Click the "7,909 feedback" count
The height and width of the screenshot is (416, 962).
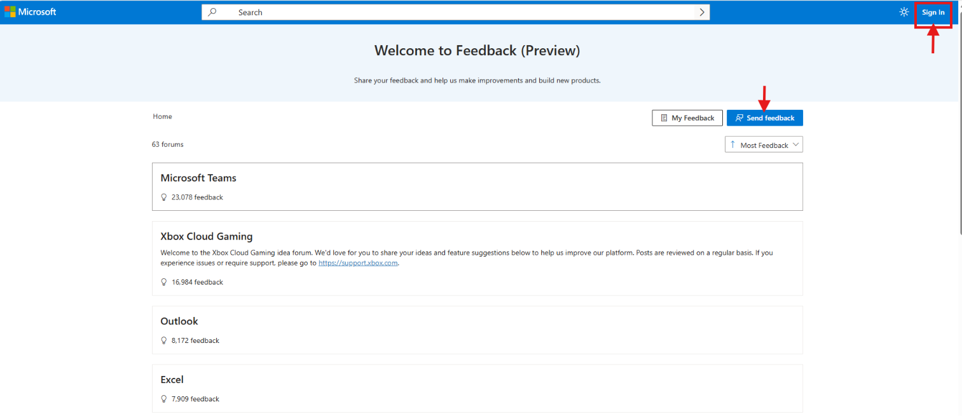(195, 399)
